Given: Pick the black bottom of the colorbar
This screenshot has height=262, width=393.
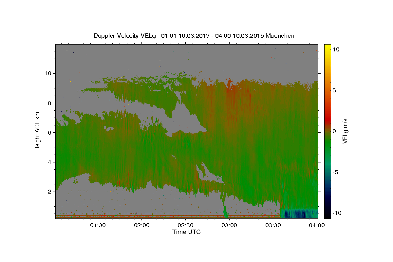Looking at the screenshot, I should click(327, 215).
